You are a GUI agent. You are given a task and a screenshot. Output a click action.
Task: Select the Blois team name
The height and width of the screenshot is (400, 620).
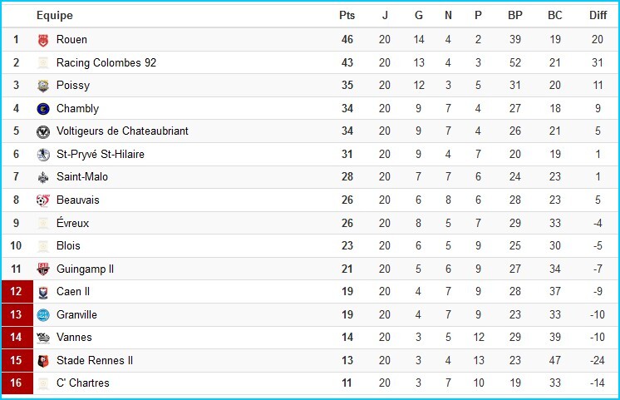click(68, 246)
